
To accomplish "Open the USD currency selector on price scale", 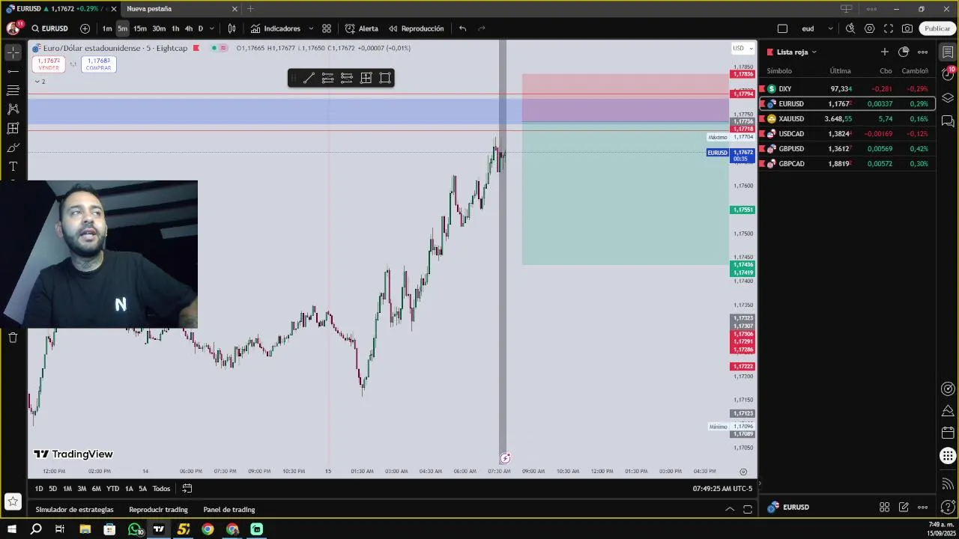I will tap(742, 48).
